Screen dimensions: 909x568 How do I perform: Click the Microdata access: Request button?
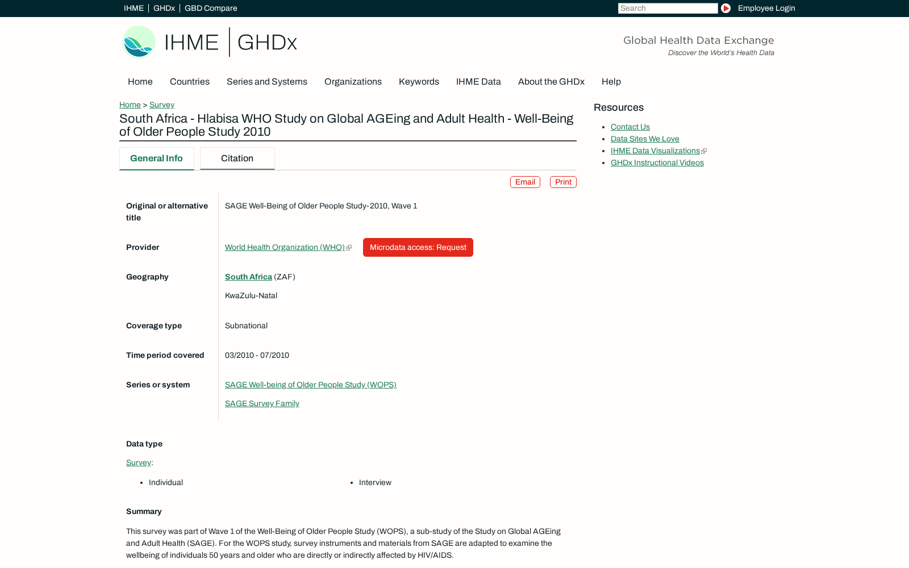418,247
